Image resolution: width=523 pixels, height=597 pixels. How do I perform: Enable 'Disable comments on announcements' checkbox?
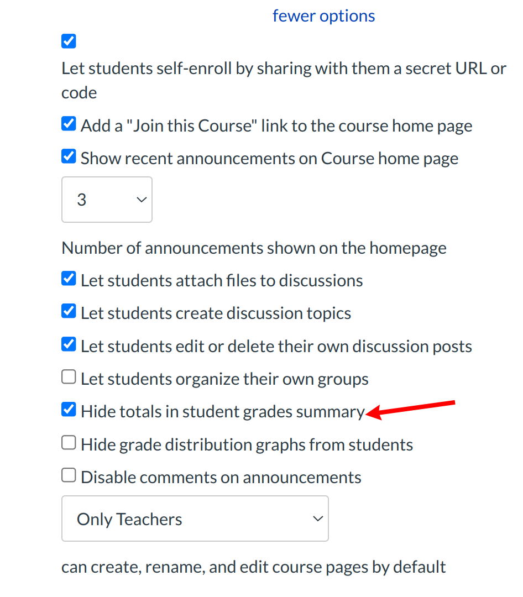pos(69,476)
